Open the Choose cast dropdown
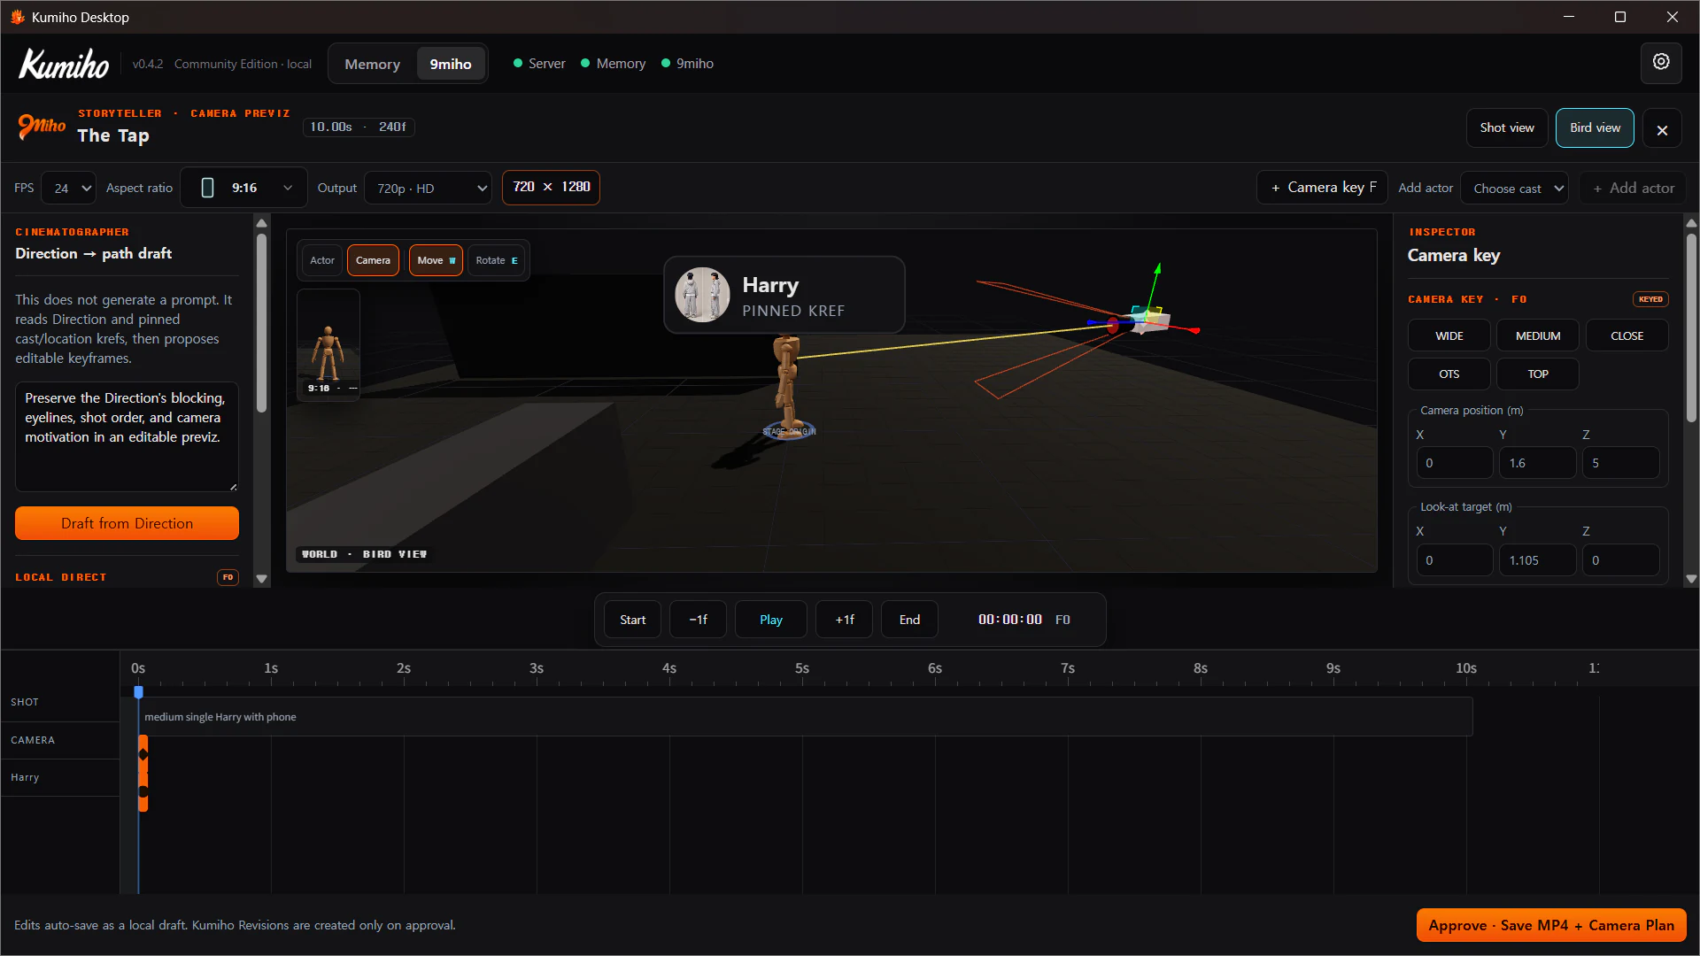Viewport: 1700px width, 956px height. pos(1514,189)
